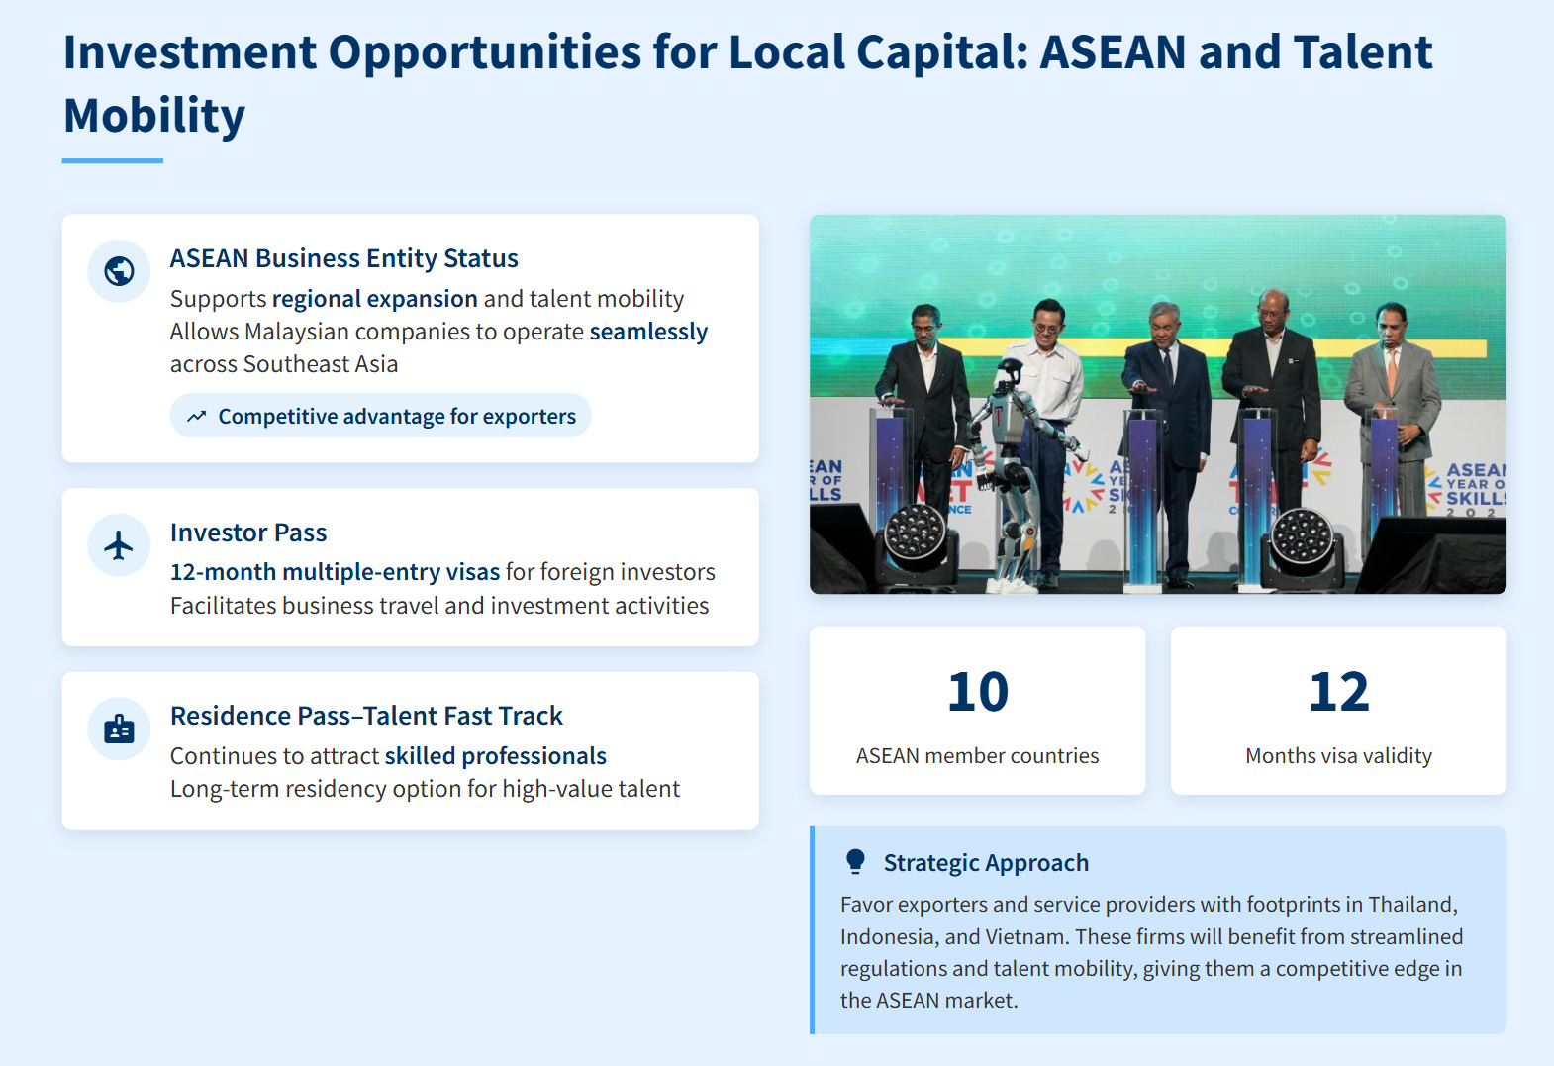
Task: Click the trending-up arrow icon in the exporters pill
Action: point(197,417)
